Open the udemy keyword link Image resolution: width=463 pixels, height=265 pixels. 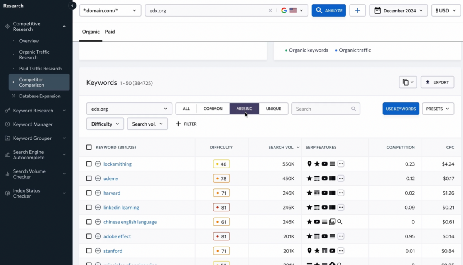pos(111,178)
